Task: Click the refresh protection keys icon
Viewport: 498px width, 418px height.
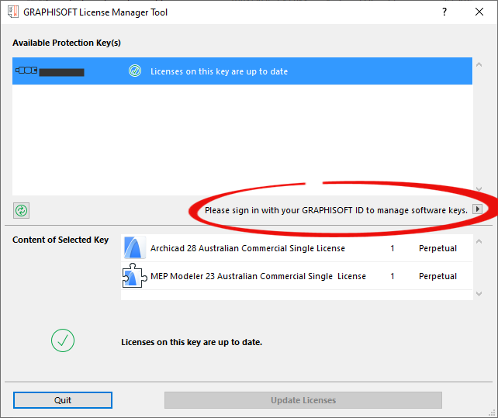Action: click(x=21, y=210)
